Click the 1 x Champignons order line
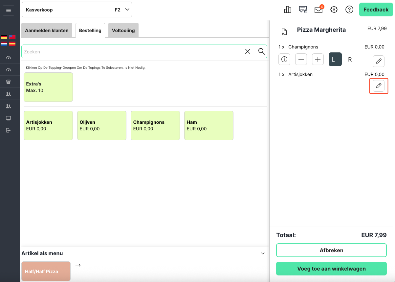The width and height of the screenshot is (395, 282). coord(331,47)
